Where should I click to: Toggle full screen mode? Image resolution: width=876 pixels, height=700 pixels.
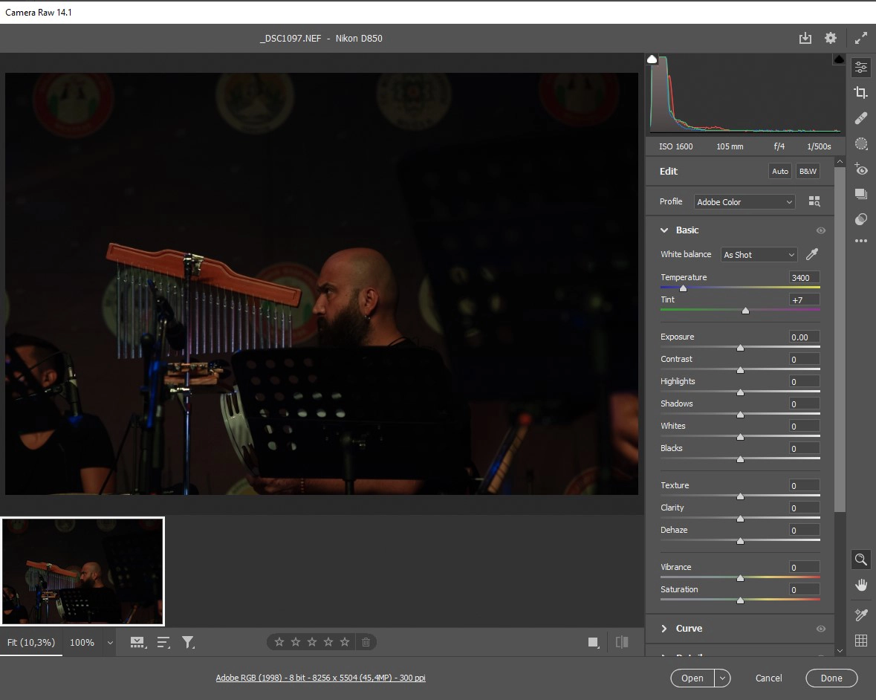click(x=861, y=38)
